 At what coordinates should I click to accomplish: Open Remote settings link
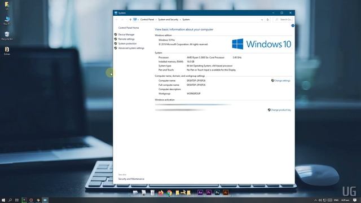point(126,39)
